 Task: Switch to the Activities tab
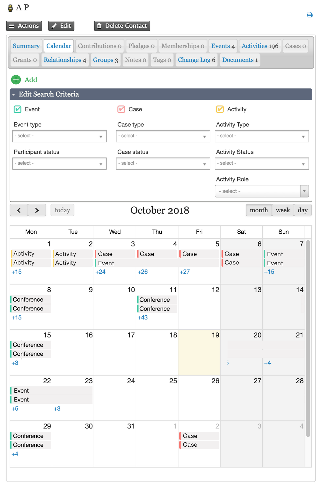pyautogui.click(x=260, y=46)
